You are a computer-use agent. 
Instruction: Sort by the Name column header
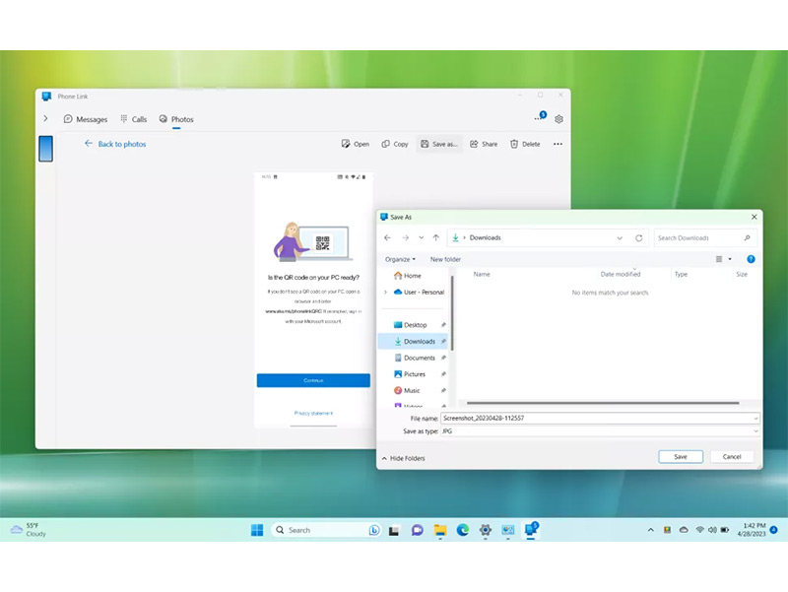click(482, 275)
